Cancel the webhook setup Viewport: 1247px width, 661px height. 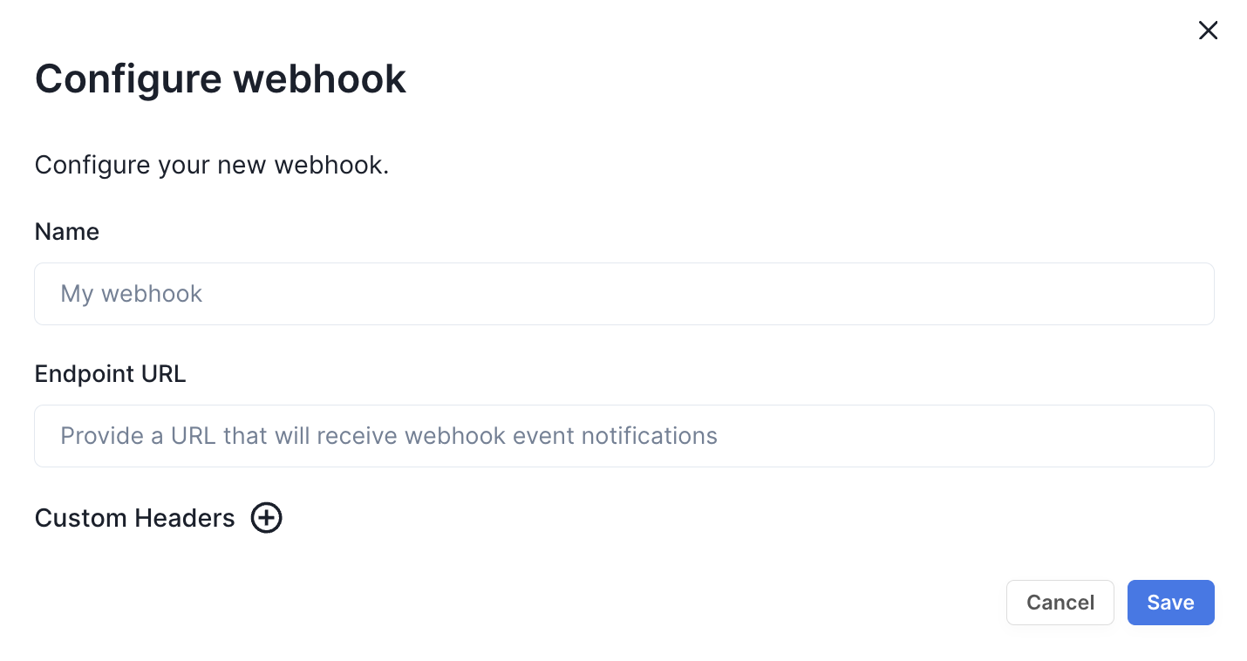click(x=1060, y=603)
